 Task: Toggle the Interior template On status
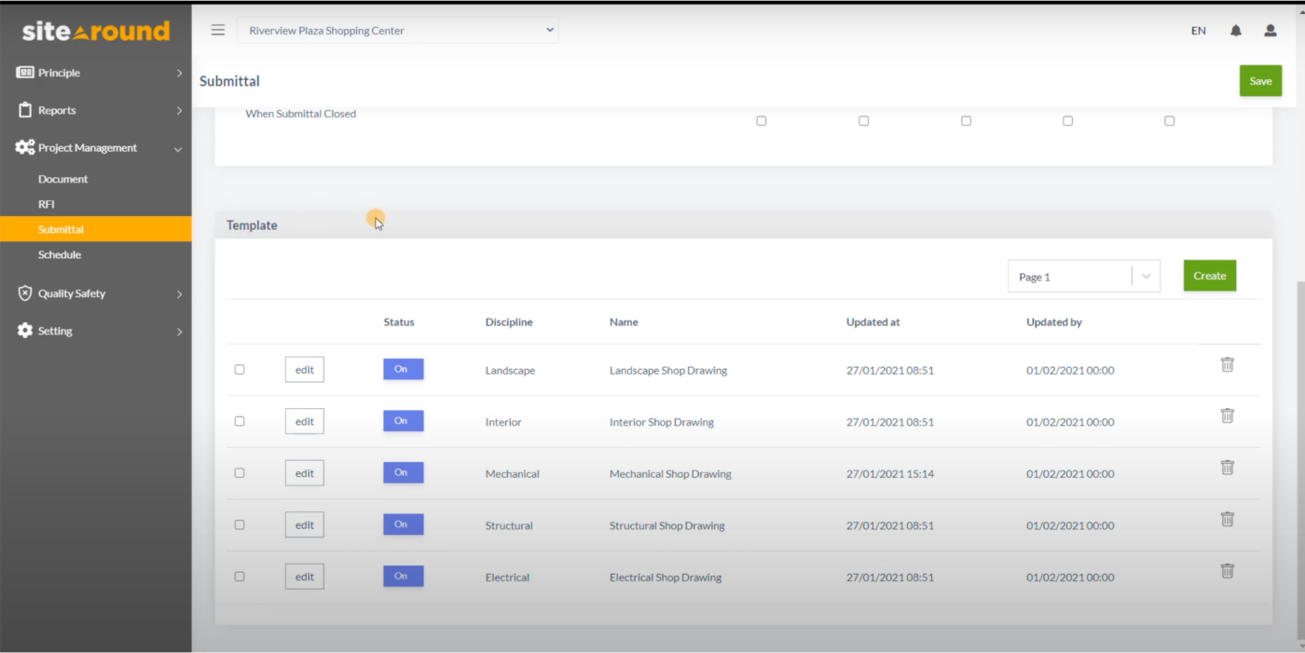(x=404, y=421)
